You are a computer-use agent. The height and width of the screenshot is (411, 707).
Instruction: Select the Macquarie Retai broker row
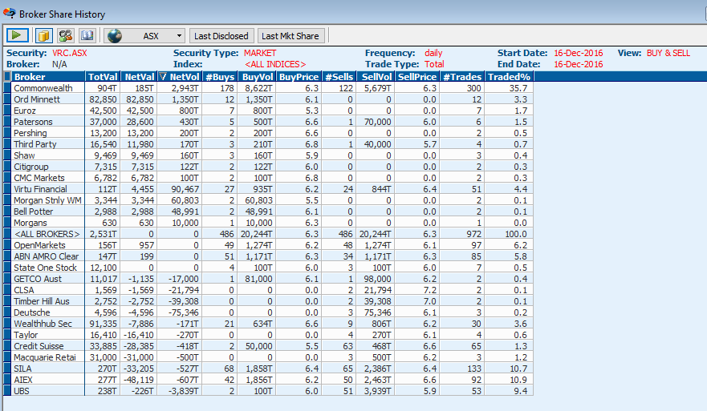[269, 357]
